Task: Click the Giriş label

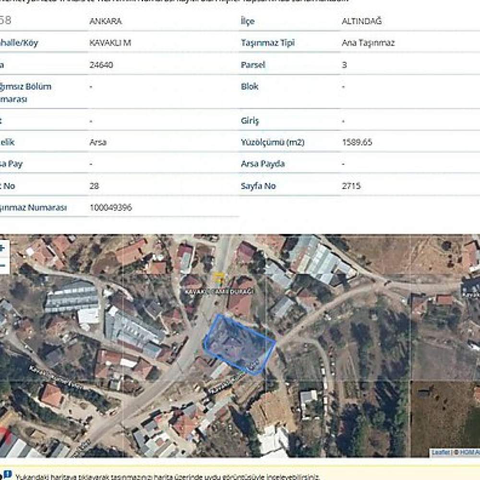Action: tap(250, 121)
